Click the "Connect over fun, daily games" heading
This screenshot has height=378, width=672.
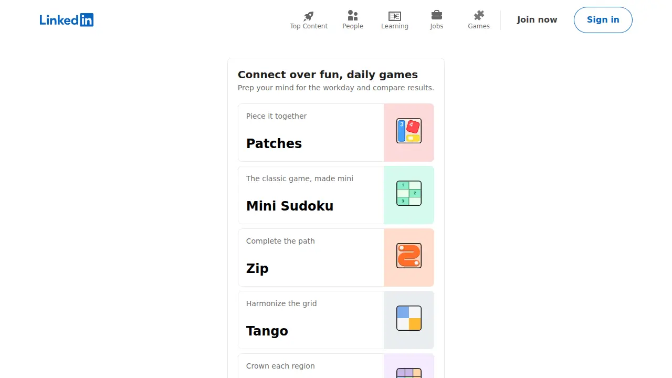pos(328,75)
